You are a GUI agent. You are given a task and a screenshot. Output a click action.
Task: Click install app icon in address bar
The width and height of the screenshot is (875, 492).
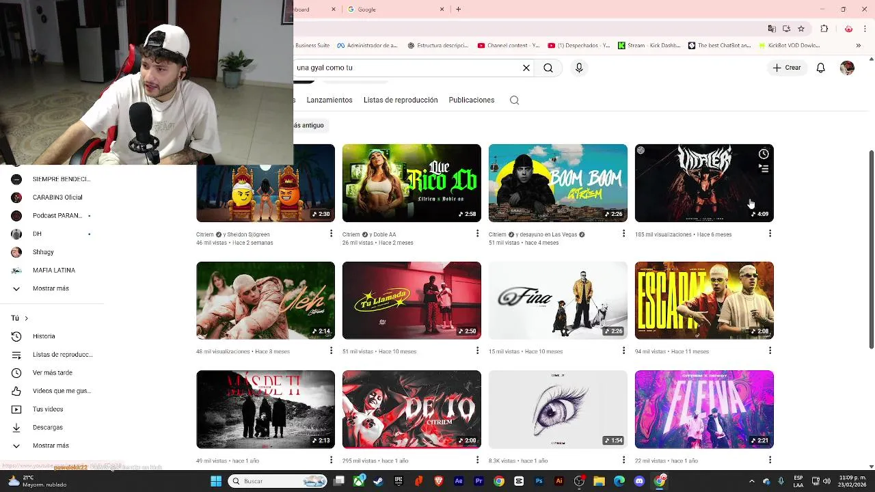(x=786, y=29)
